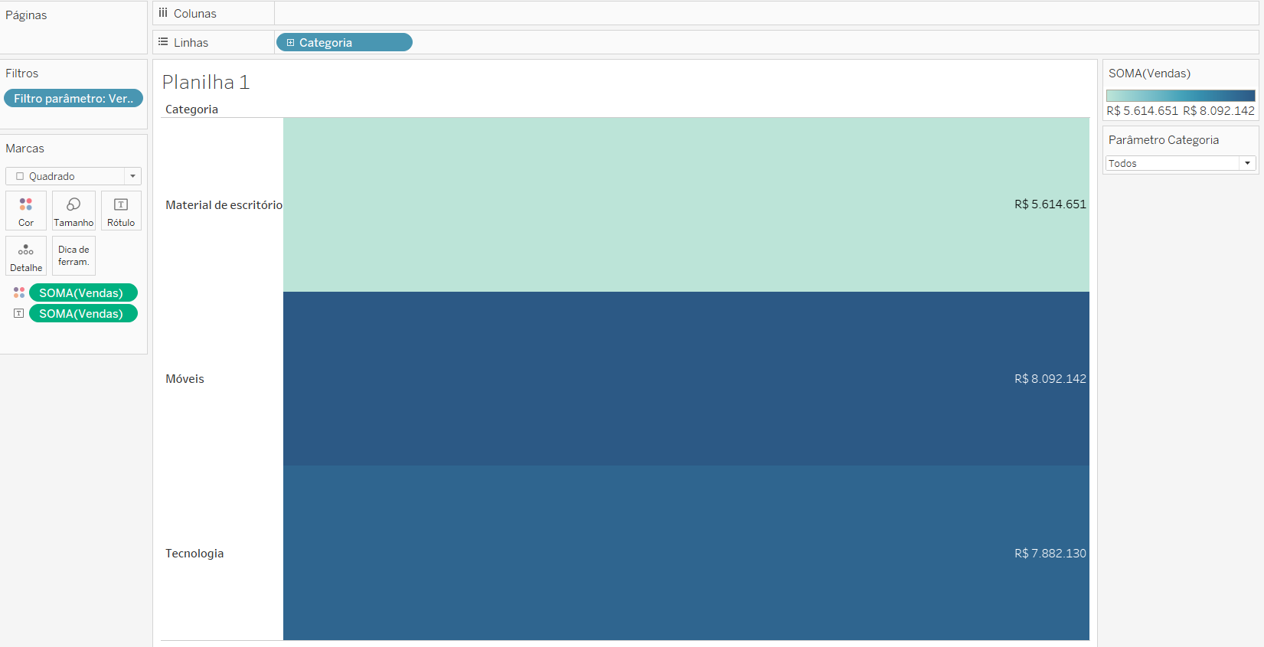The width and height of the screenshot is (1264, 647).
Task: Click the color icon beside first SOMA(Vendas) pill
Action: 19,292
